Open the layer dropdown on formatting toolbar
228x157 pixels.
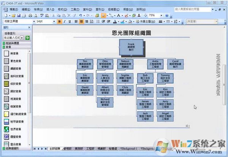[x=216, y=22]
